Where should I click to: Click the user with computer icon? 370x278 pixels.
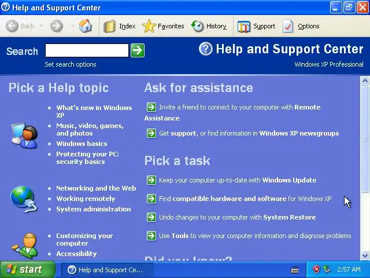pos(24,135)
